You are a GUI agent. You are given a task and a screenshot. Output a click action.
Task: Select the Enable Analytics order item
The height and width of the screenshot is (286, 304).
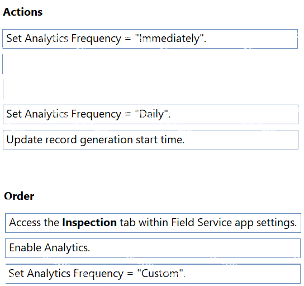click(x=153, y=248)
